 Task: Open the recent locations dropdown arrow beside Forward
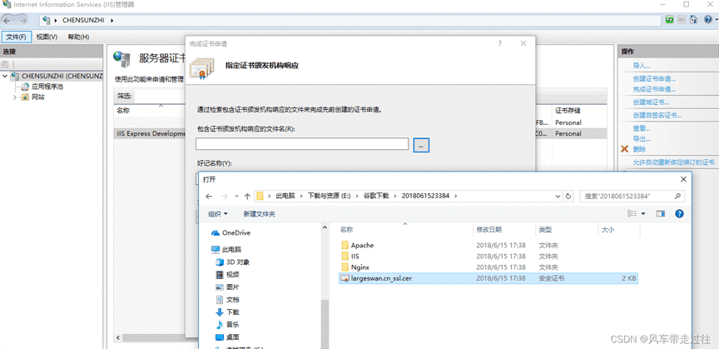point(236,196)
